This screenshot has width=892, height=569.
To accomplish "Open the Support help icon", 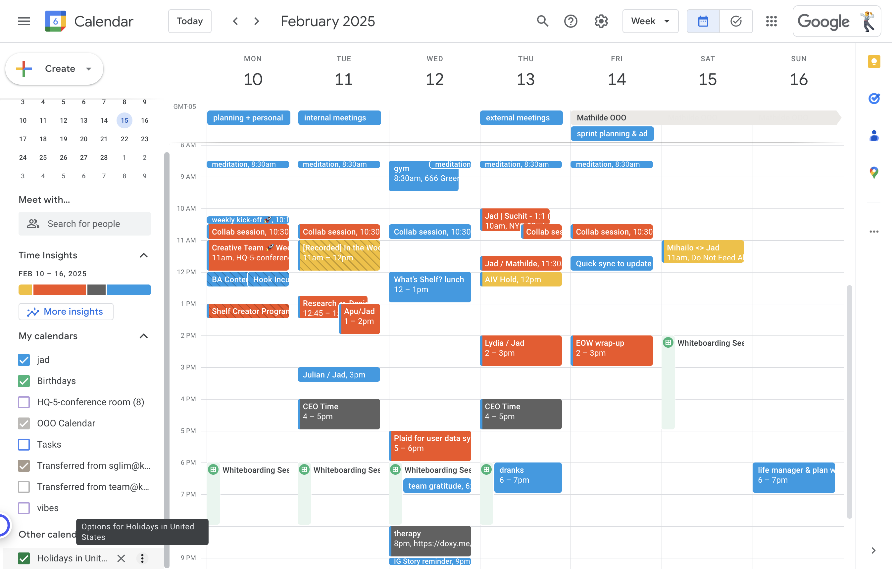I will point(570,21).
